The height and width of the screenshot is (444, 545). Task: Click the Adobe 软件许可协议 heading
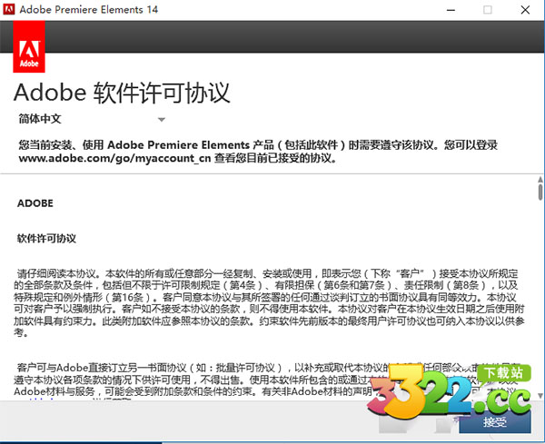coord(122,94)
